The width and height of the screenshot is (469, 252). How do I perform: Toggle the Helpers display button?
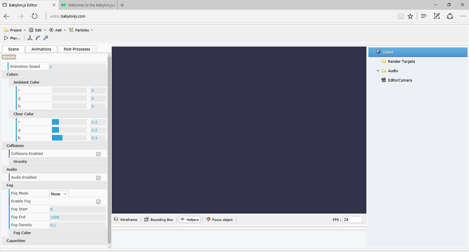tap(190, 219)
